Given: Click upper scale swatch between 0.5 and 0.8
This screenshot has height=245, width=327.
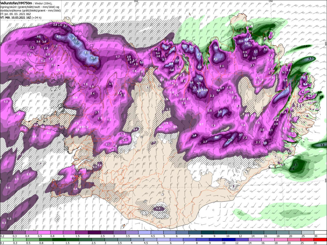Looking at the screenshot, I should point(44,232).
